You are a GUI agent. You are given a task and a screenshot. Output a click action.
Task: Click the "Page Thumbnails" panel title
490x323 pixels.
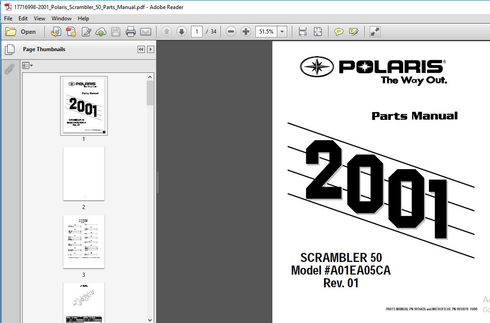tap(44, 49)
